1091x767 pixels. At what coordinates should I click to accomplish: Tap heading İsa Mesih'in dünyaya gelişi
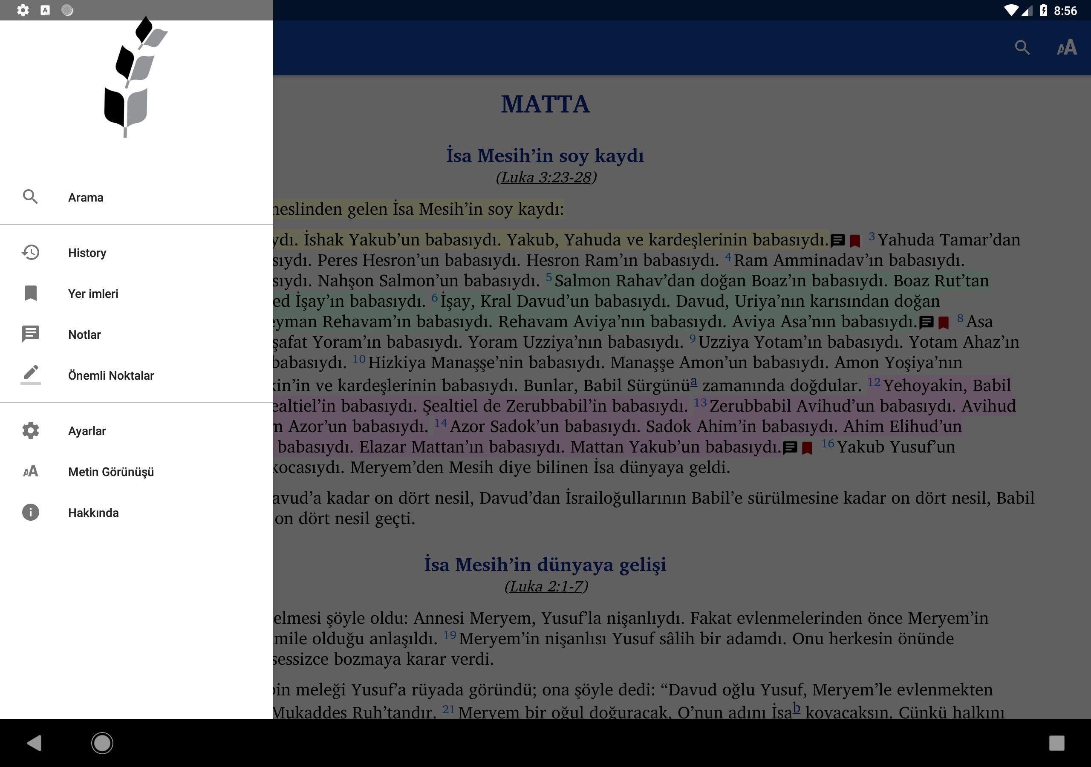[545, 565]
